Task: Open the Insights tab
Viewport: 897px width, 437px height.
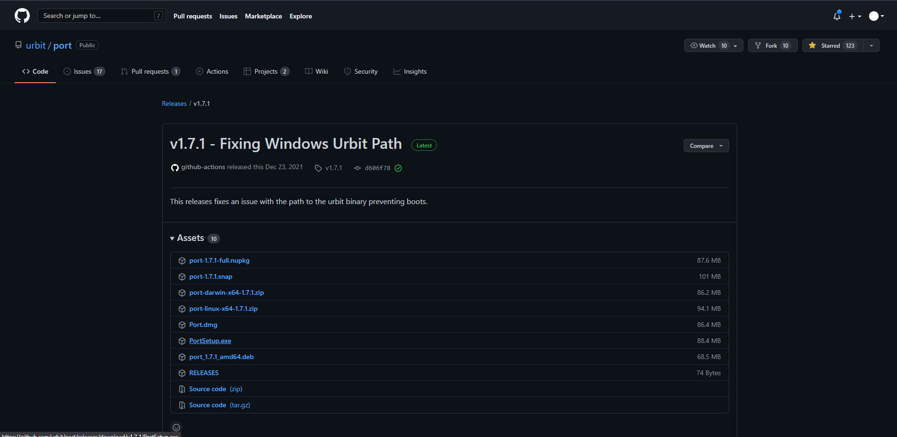Action: pos(410,71)
